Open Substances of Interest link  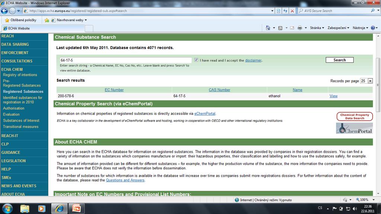[x=21, y=121]
